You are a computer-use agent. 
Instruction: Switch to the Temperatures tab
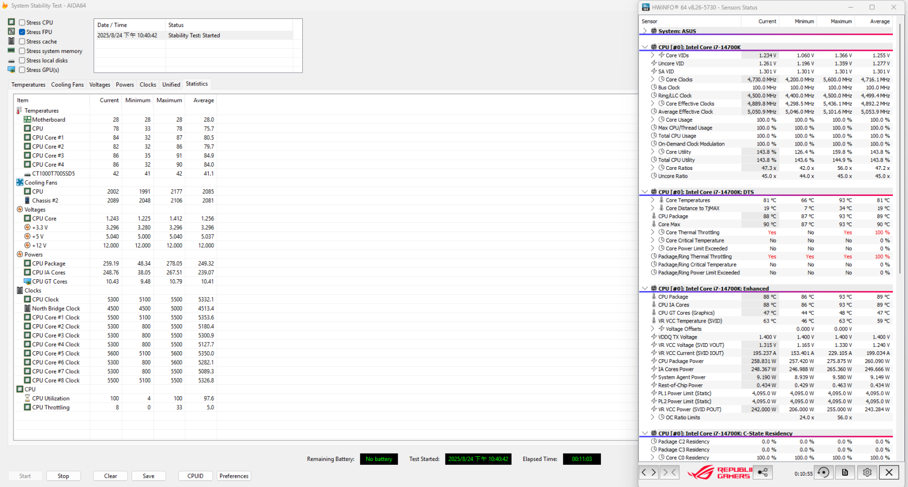[x=28, y=84]
